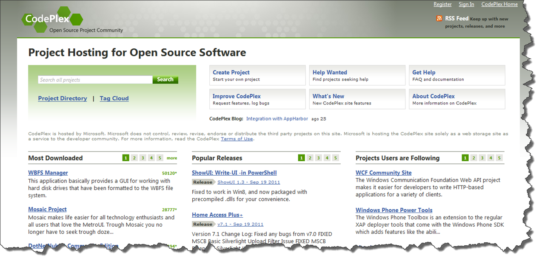Open the Project Directory link

(x=63, y=98)
